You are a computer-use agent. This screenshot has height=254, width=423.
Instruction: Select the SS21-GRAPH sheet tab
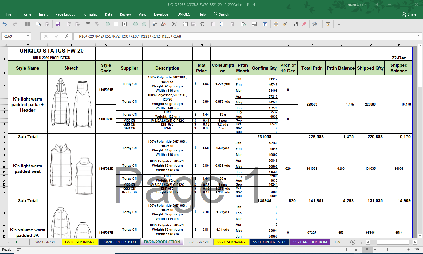pos(198,242)
